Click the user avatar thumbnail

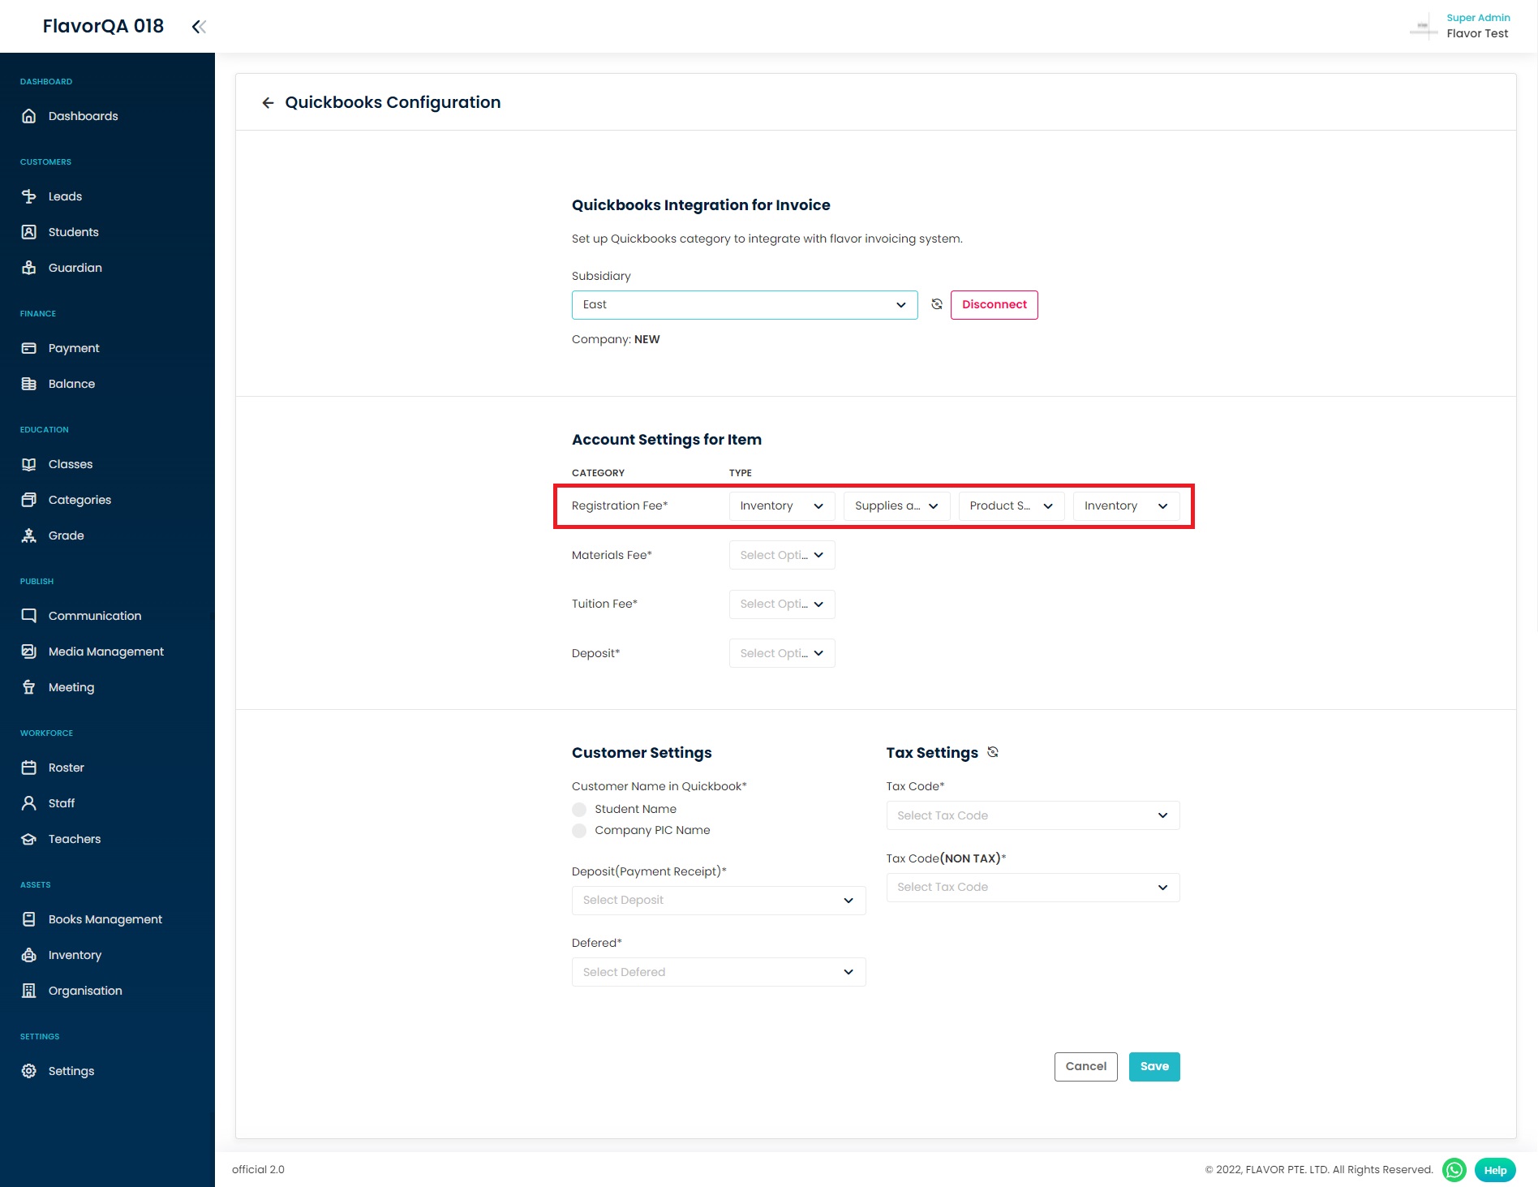coord(1423,27)
